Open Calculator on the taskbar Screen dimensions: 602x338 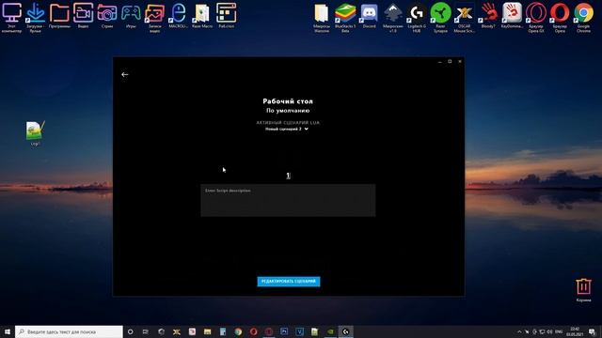coord(223,331)
